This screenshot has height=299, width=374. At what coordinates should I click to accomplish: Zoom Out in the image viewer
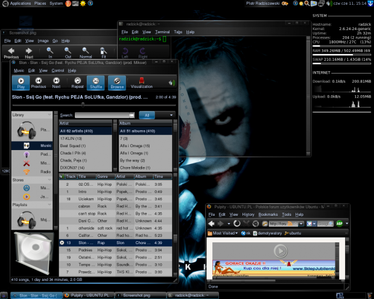pos(68,53)
